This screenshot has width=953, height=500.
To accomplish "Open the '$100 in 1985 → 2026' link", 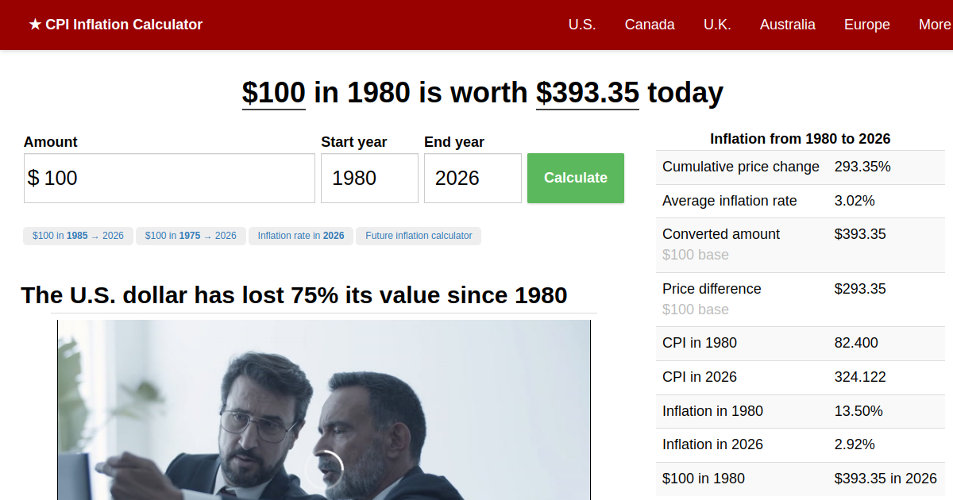I will (x=78, y=236).
